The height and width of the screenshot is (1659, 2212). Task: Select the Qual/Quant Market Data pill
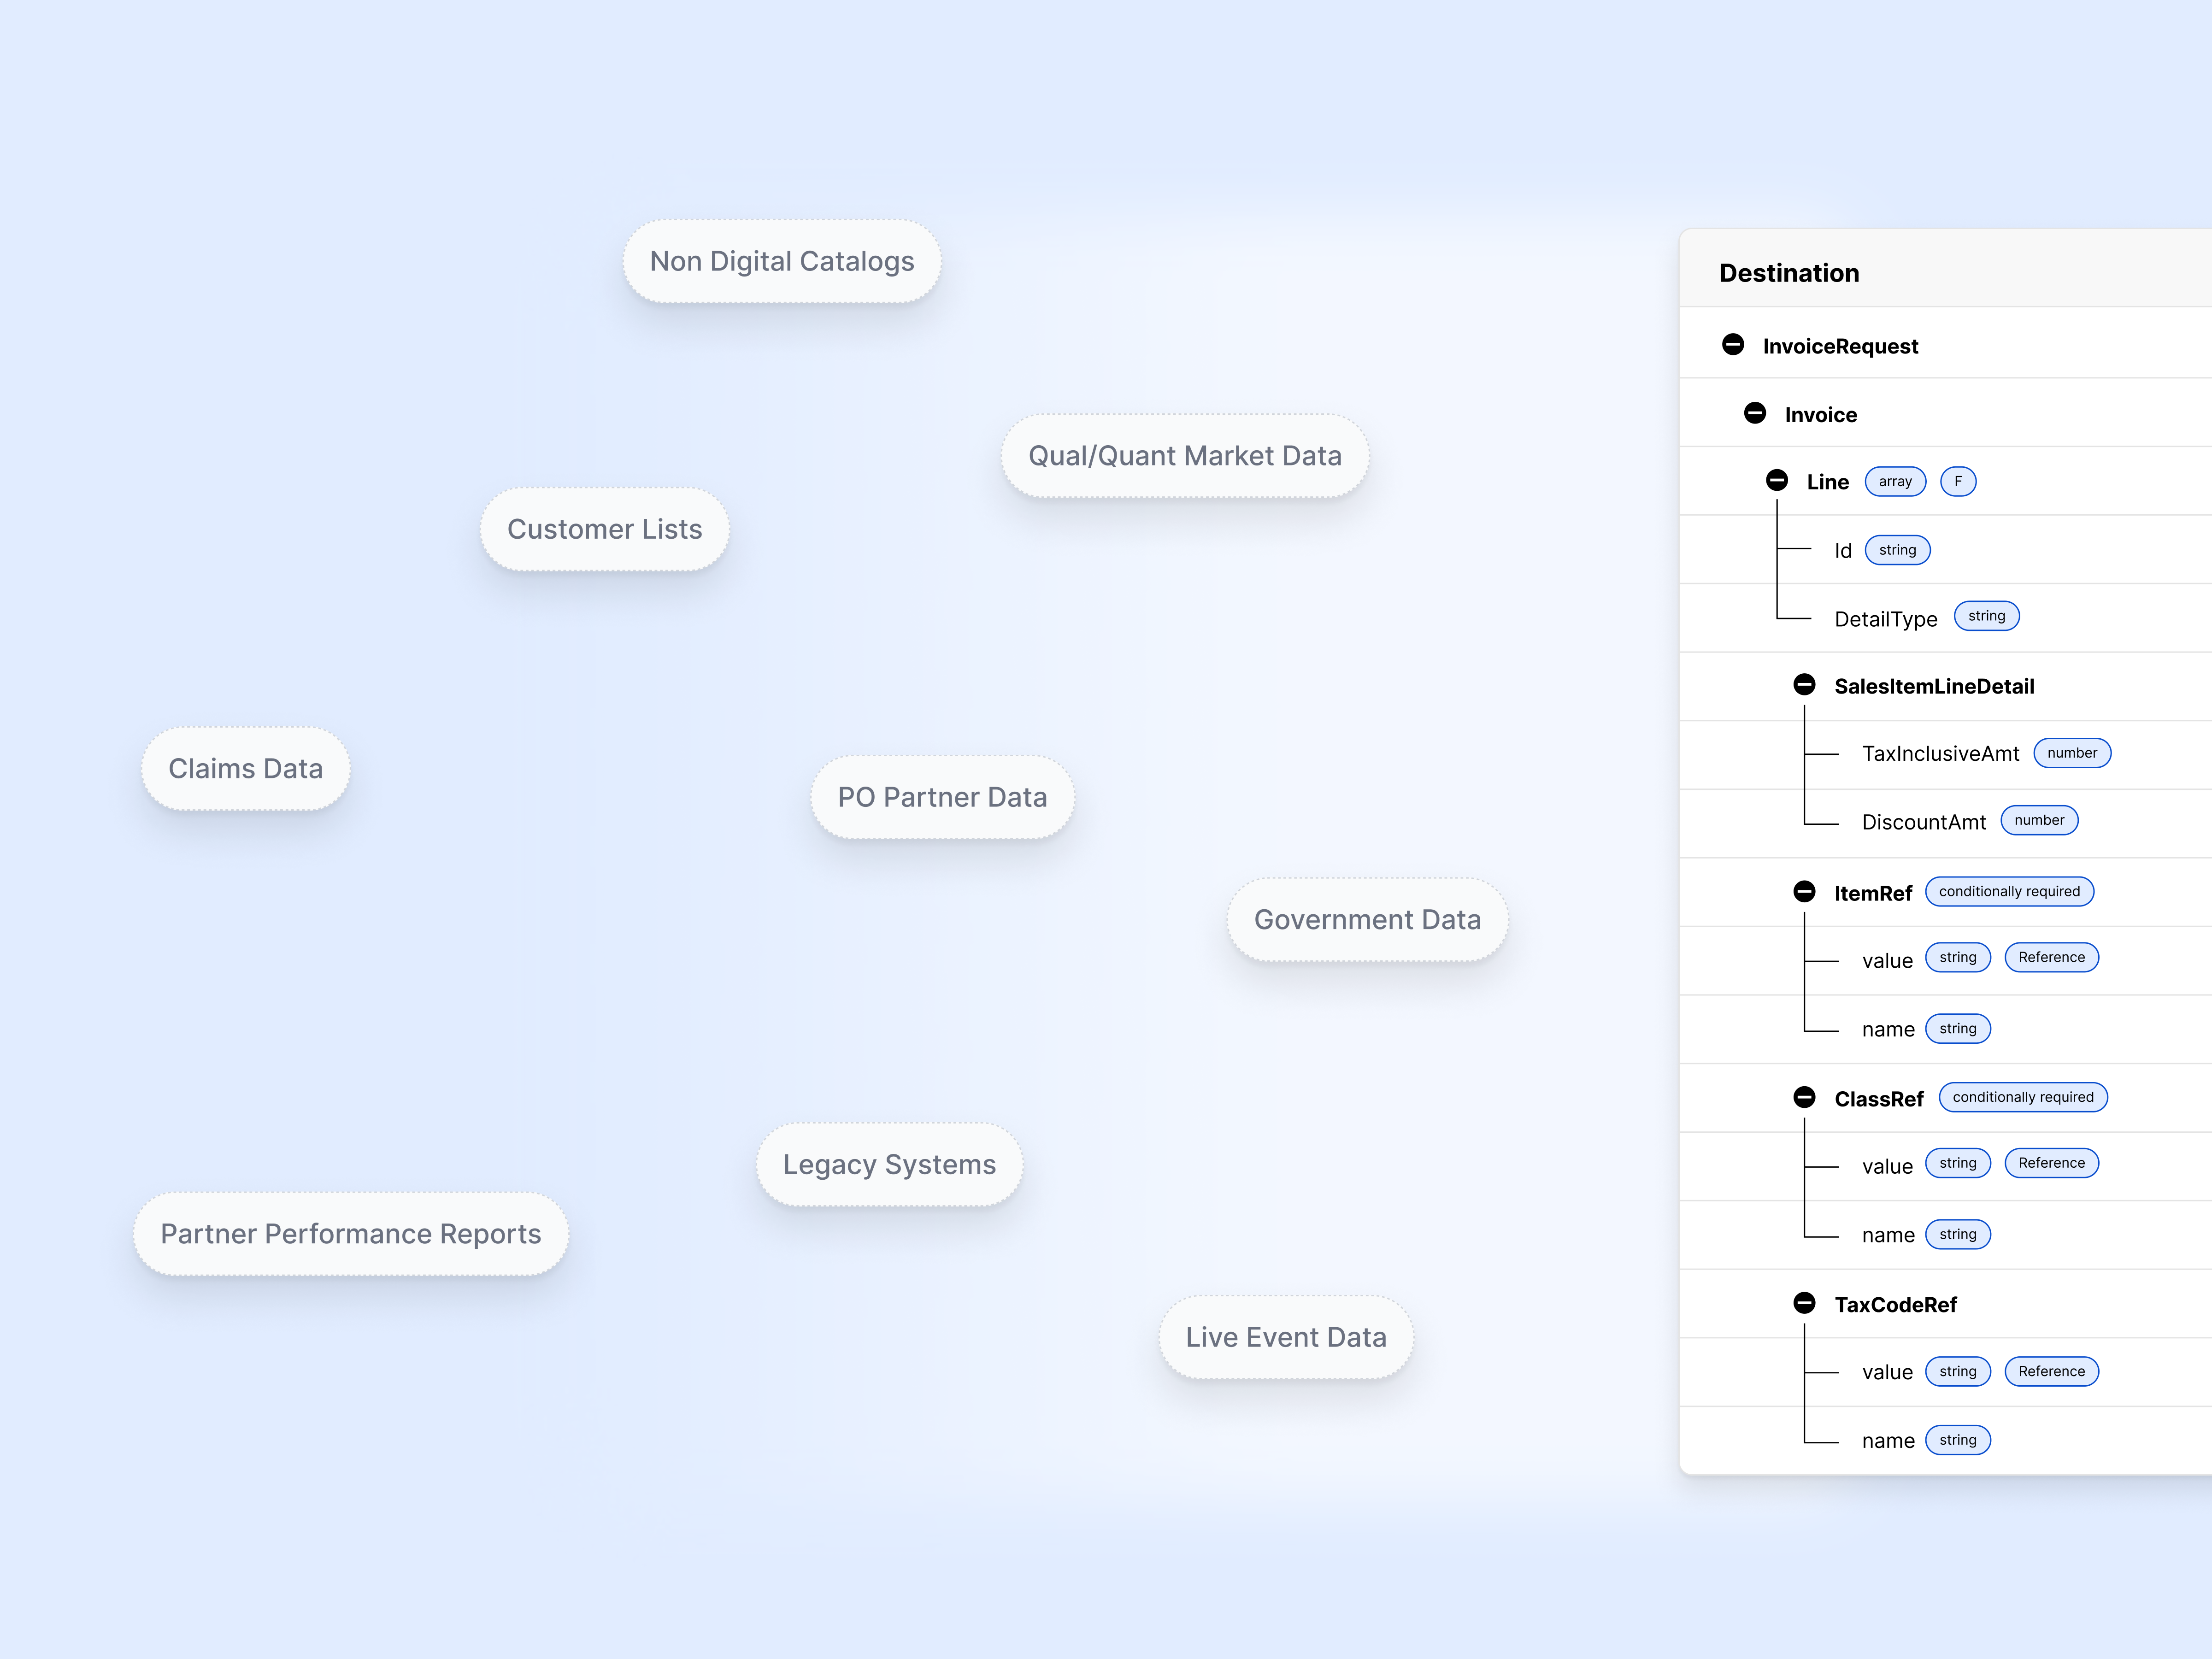(1184, 456)
